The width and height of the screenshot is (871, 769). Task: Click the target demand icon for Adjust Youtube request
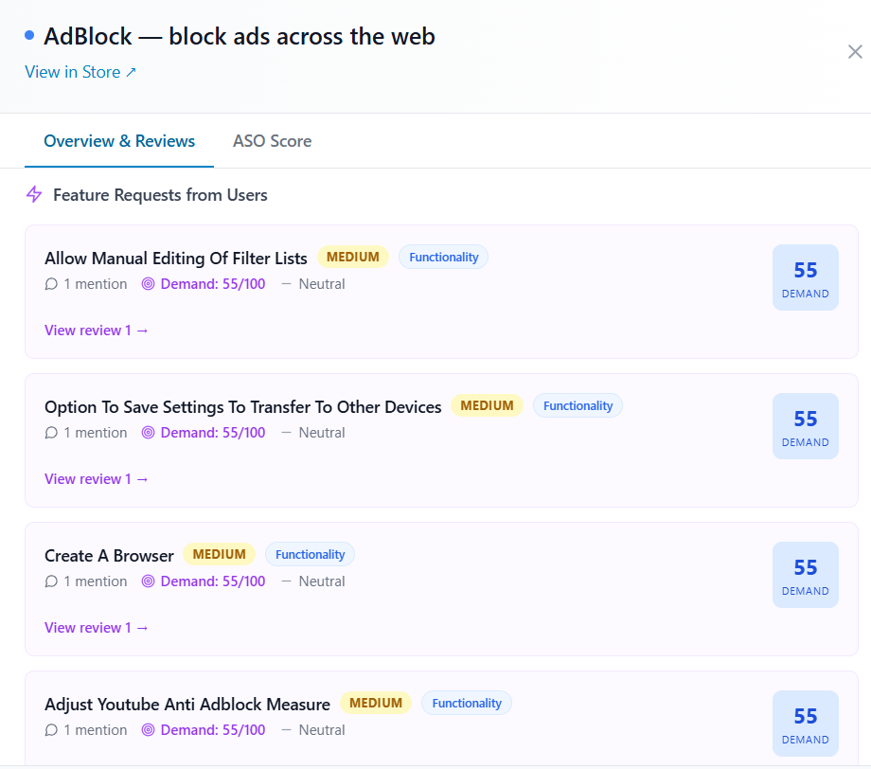148,729
